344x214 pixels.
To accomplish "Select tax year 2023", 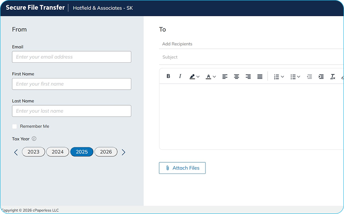I will coord(33,152).
